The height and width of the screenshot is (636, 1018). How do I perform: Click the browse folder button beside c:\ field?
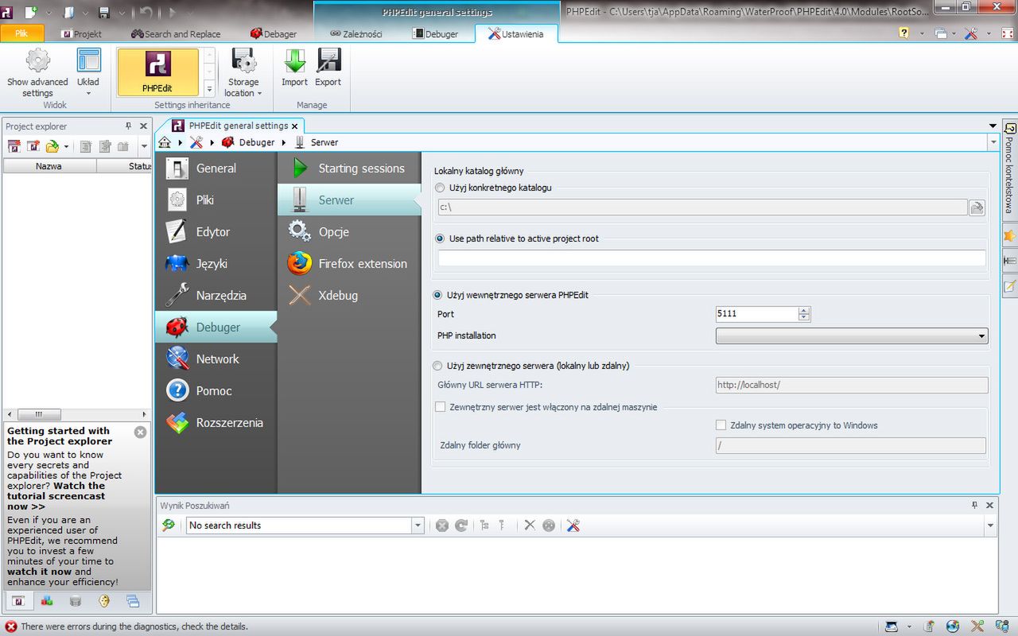[977, 207]
